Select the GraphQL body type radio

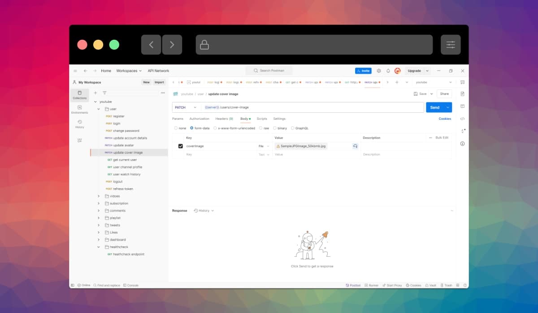pos(293,128)
